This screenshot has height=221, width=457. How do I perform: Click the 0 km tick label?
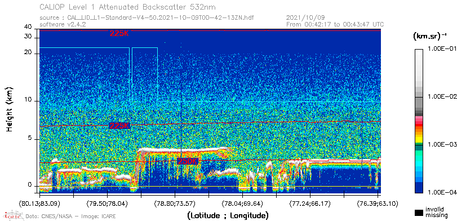click(30, 185)
